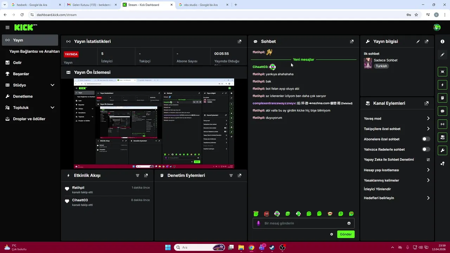Viewport: 450px width, 253px height.
Task: Switch to the Gelen Kutusu Gmail tab
Action: tap(92, 5)
